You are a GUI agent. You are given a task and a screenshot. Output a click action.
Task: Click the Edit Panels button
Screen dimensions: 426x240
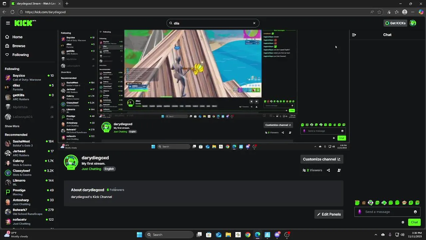(x=329, y=214)
